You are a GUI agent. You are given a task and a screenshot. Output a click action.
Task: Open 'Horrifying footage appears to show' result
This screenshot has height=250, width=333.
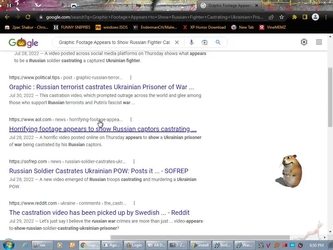pyautogui.click(x=103, y=129)
